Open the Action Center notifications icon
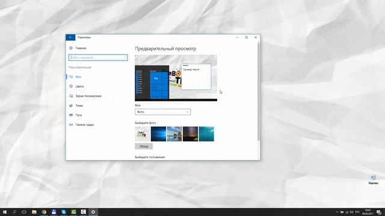Image resolution: width=385 pixels, height=216 pixels. click(x=380, y=212)
